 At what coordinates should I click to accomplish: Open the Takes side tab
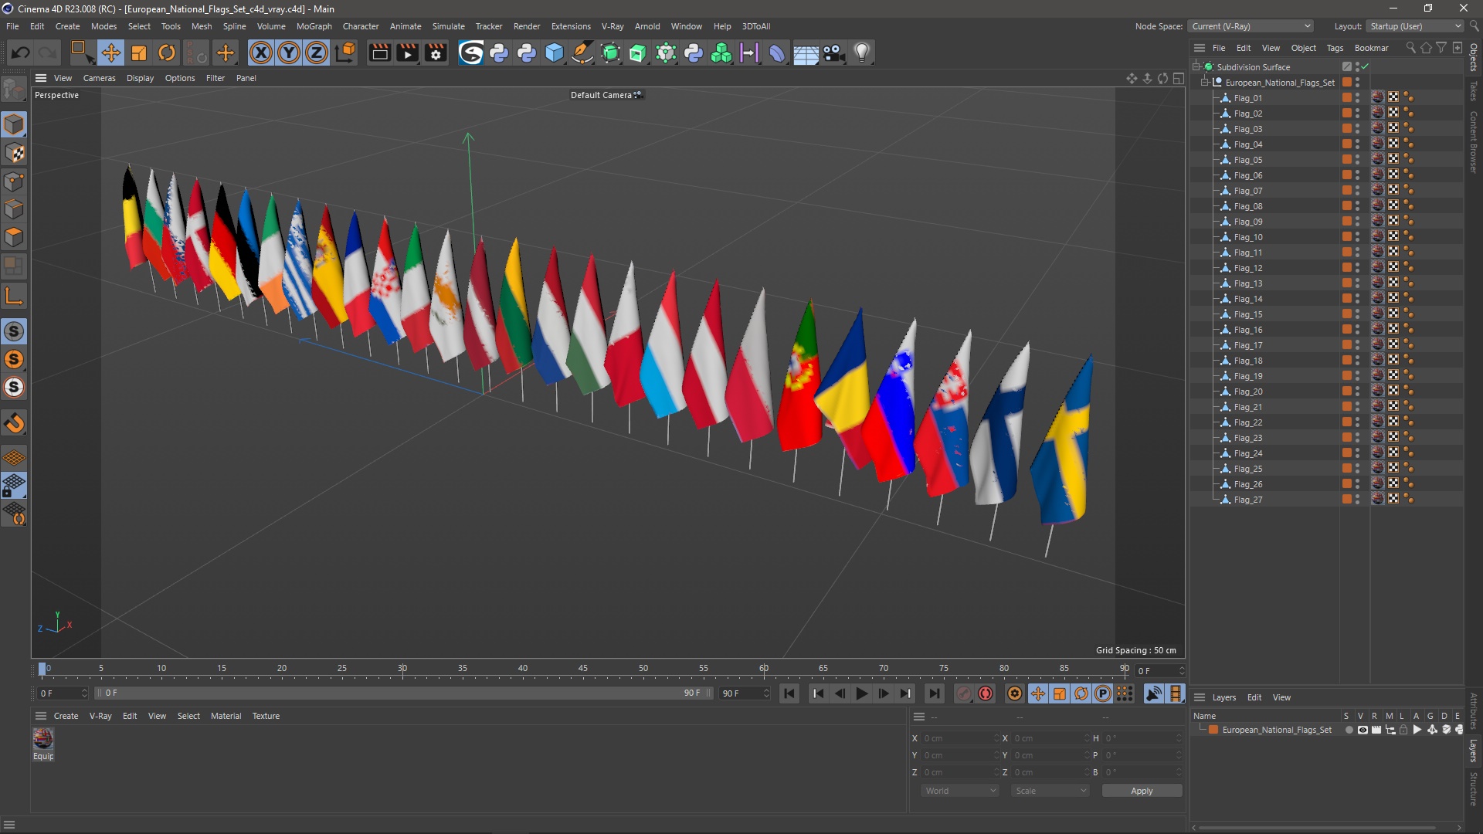[x=1474, y=90]
